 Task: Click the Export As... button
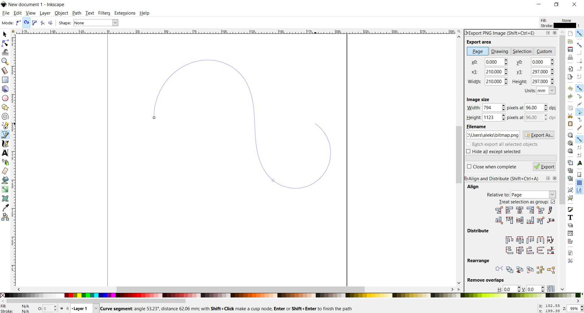pos(538,135)
